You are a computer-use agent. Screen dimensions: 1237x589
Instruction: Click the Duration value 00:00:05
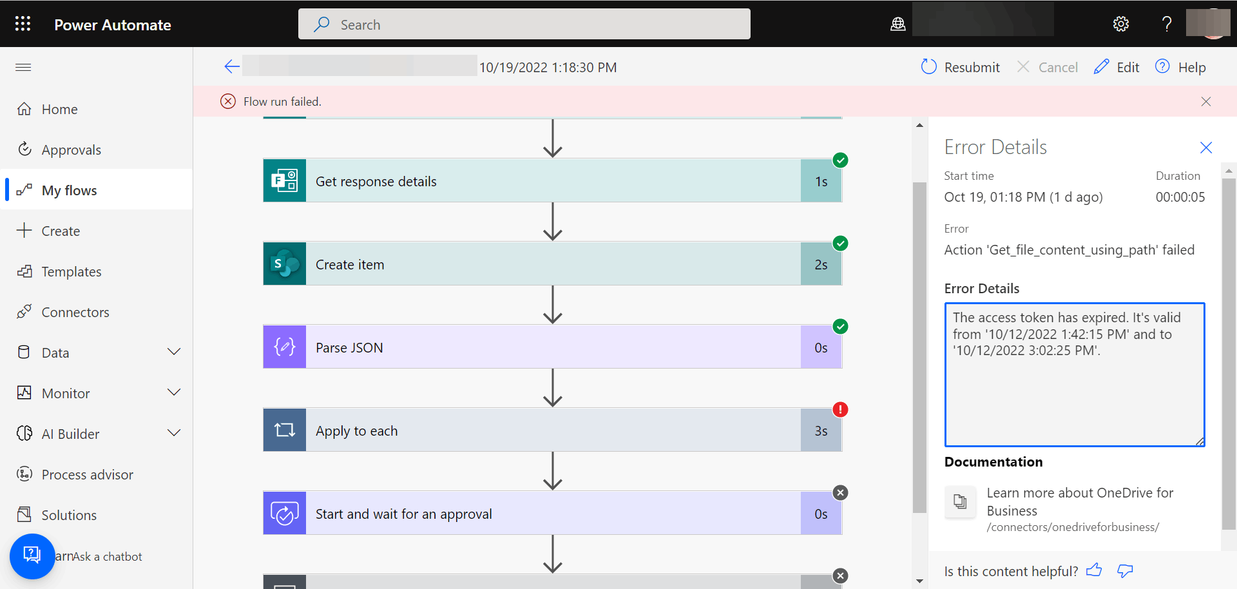pos(1180,197)
